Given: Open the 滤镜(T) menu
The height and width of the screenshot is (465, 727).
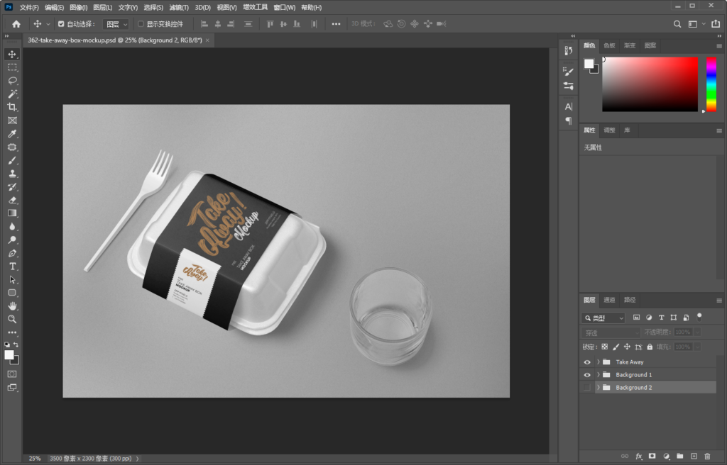Looking at the screenshot, I should point(178,7).
